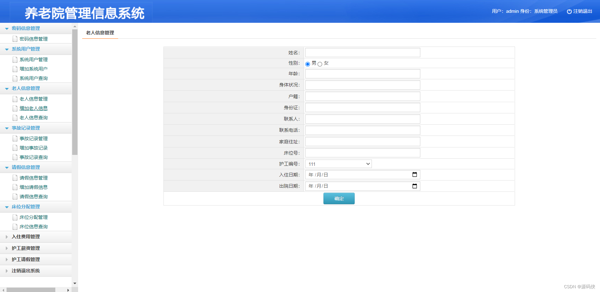
Task: Click sidebar horizontal scroll right arrow
Action: (68, 290)
